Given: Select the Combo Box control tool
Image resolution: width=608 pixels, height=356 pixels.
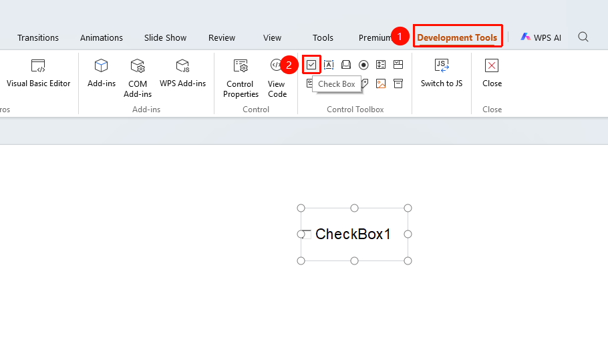Looking at the screenshot, I should click(398, 65).
